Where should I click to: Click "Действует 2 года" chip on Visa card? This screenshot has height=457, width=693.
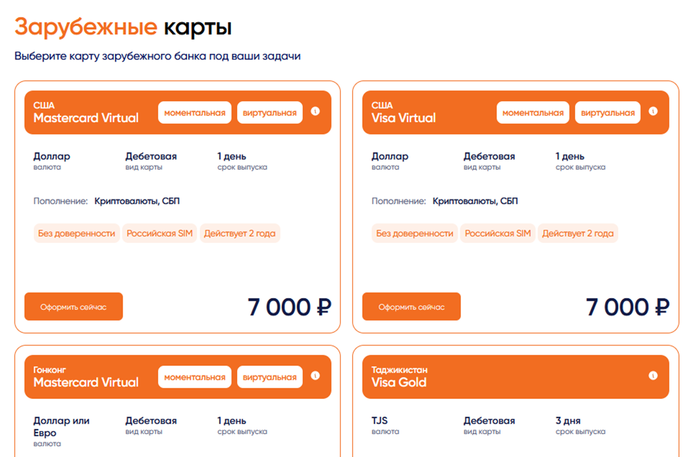pyautogui.click(x=578, y=233)
